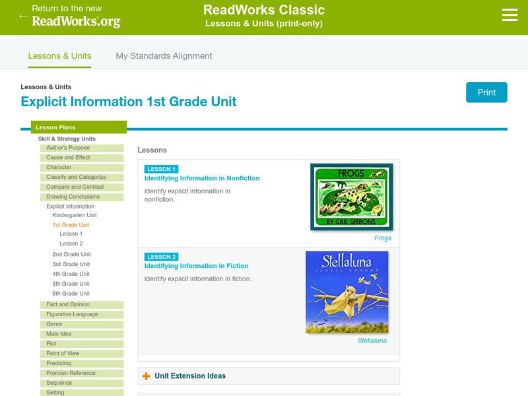This screenshot has width=528, height=396.
Task: Expand Classify and Categorize unit
Action: (82, 177)
